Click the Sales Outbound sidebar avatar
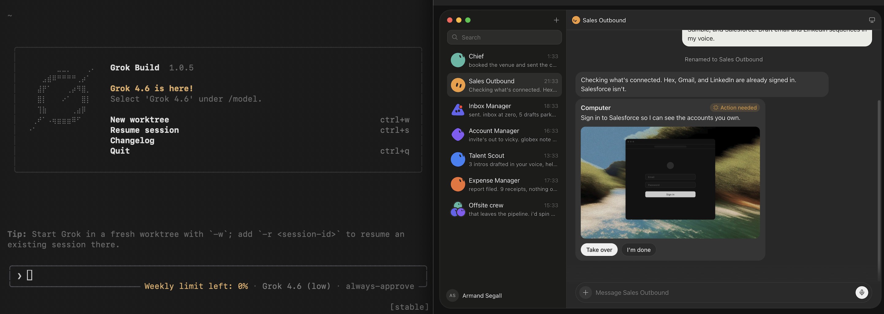 [x=458, y=85]
